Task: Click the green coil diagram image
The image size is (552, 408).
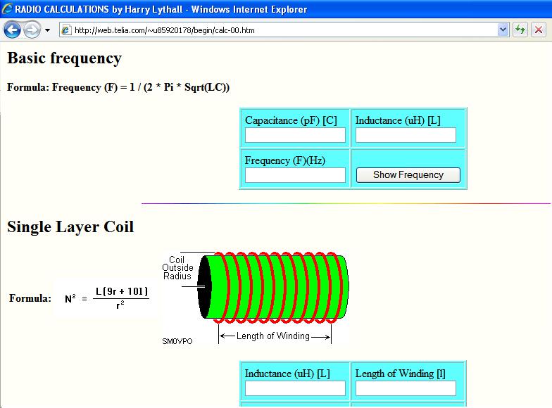Action: pyautogui.click(x=256, y=298)
